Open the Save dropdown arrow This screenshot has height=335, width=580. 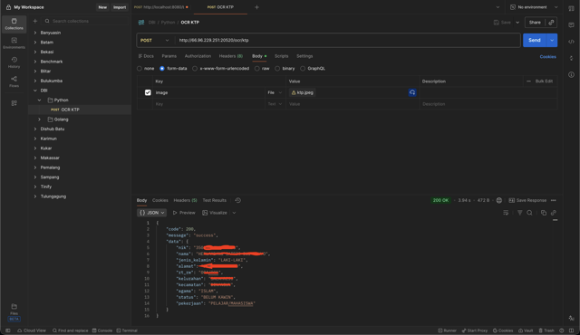517,23
